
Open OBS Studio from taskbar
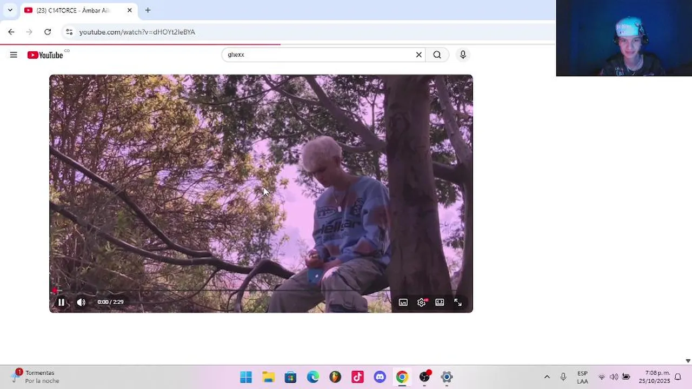coord(424,377)
